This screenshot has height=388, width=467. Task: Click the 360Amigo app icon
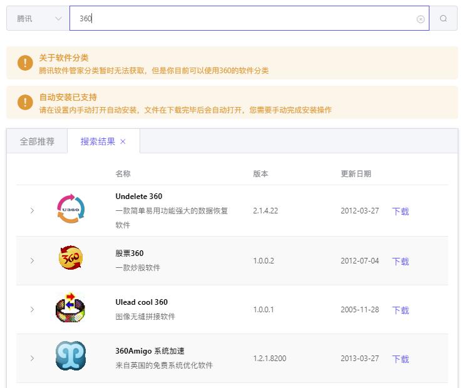71,356
